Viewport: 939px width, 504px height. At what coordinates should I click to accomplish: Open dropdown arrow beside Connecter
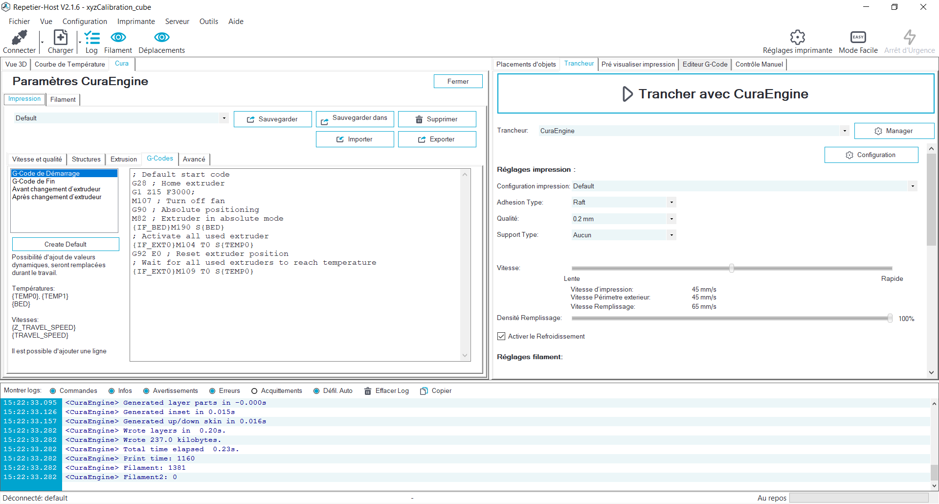(x=43, y=42)
